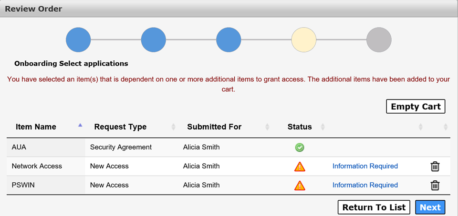Click the yellow current step circle
Image resolution: width=458 pixels, height=216 pixels.
point(304,40)
